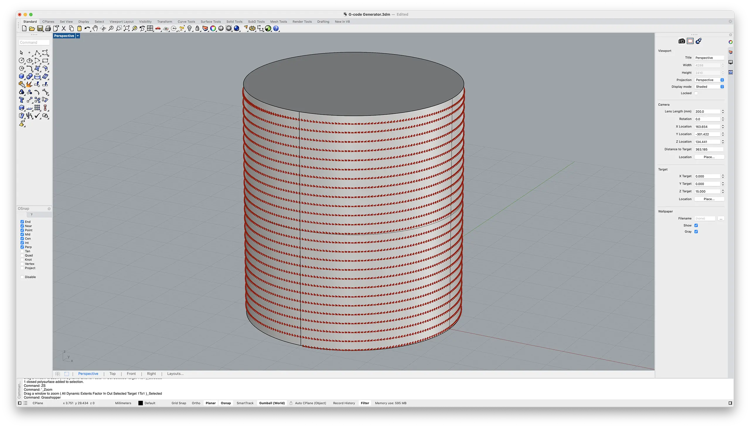Adjust Lens Length stepper
750x428 pixels.
point(723,111)
